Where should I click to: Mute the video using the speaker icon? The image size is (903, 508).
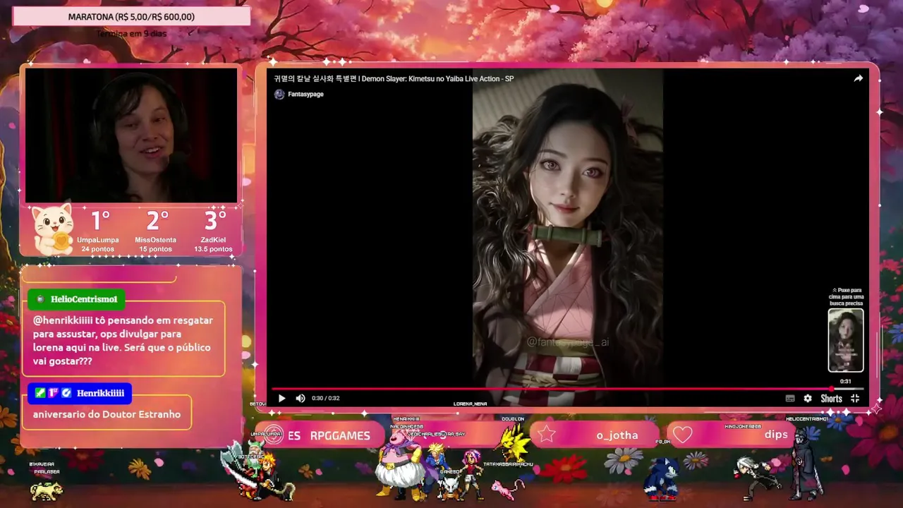click(x=301, y=398)
